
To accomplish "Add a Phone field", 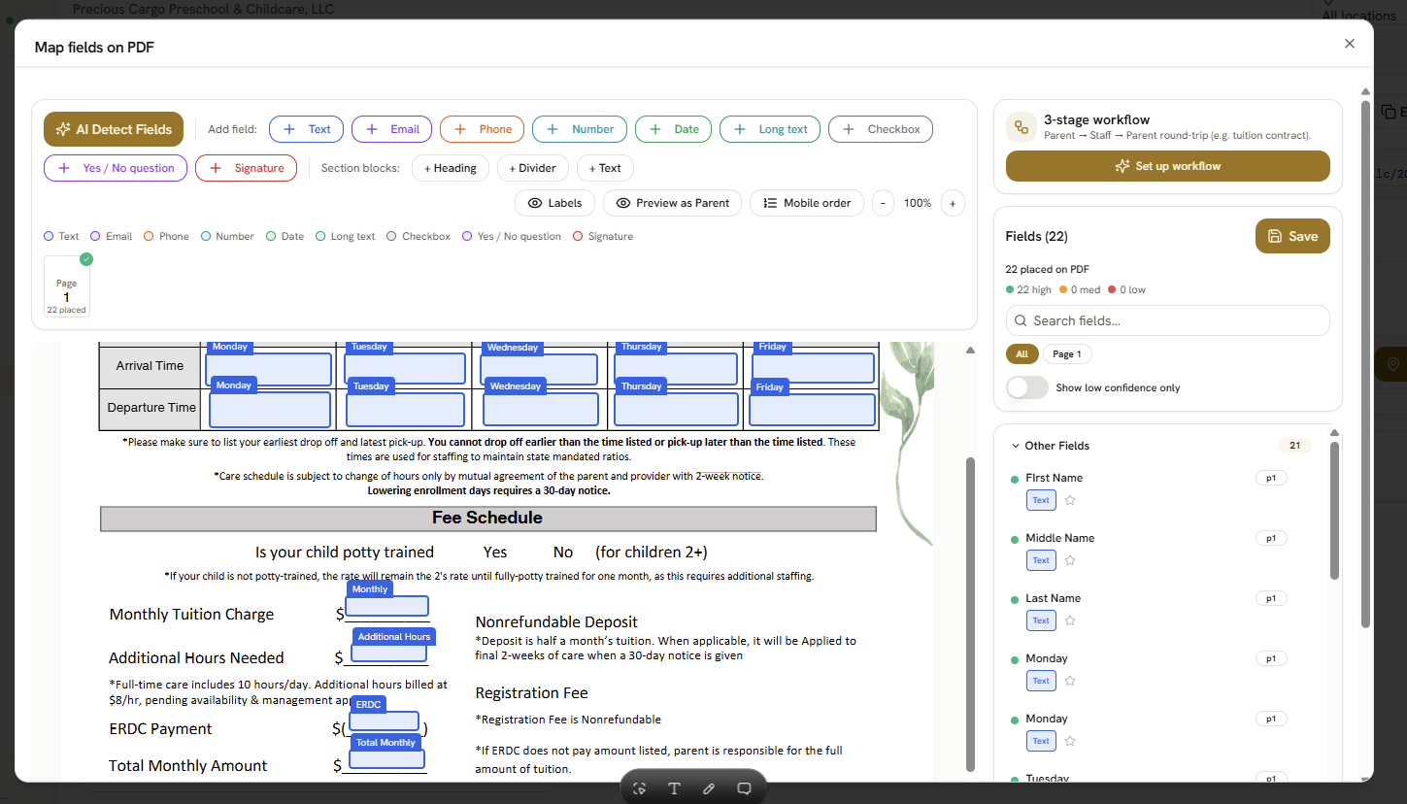I will click(482, 129).
